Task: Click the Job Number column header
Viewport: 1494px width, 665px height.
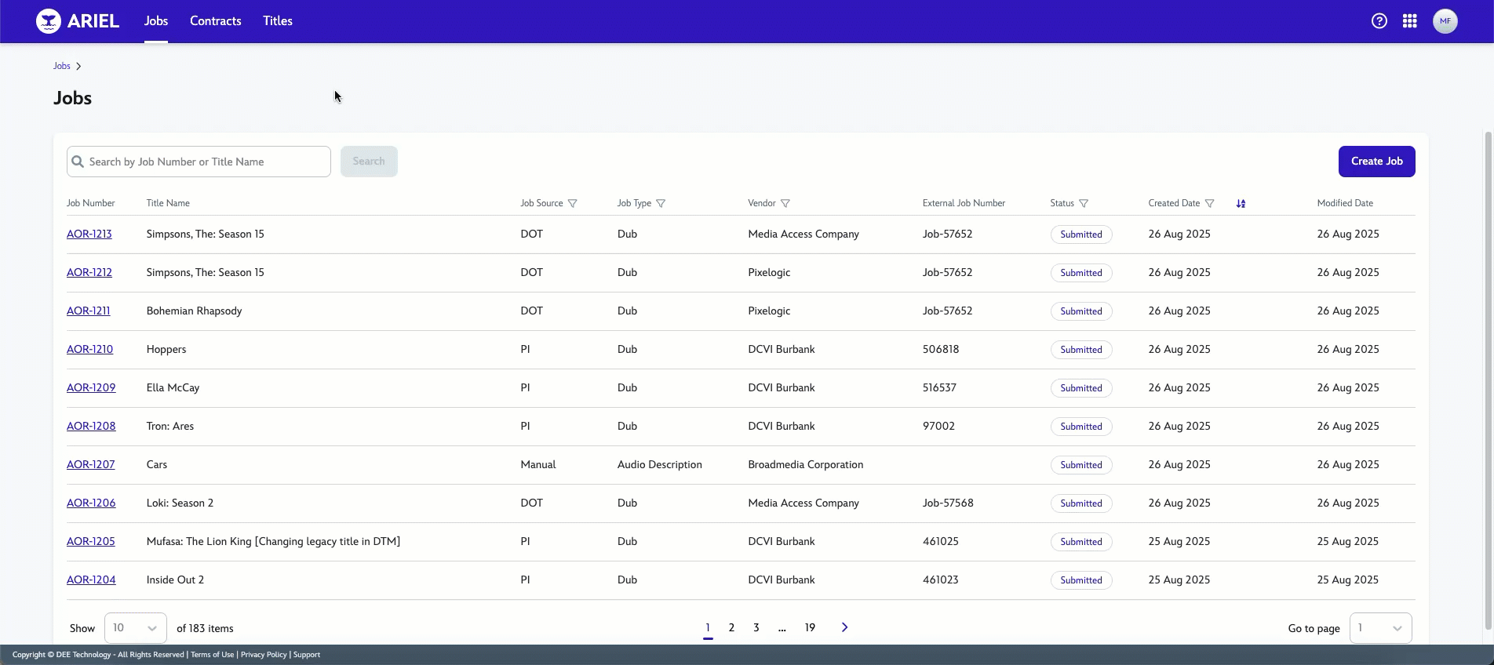Action: click(91, 204)
